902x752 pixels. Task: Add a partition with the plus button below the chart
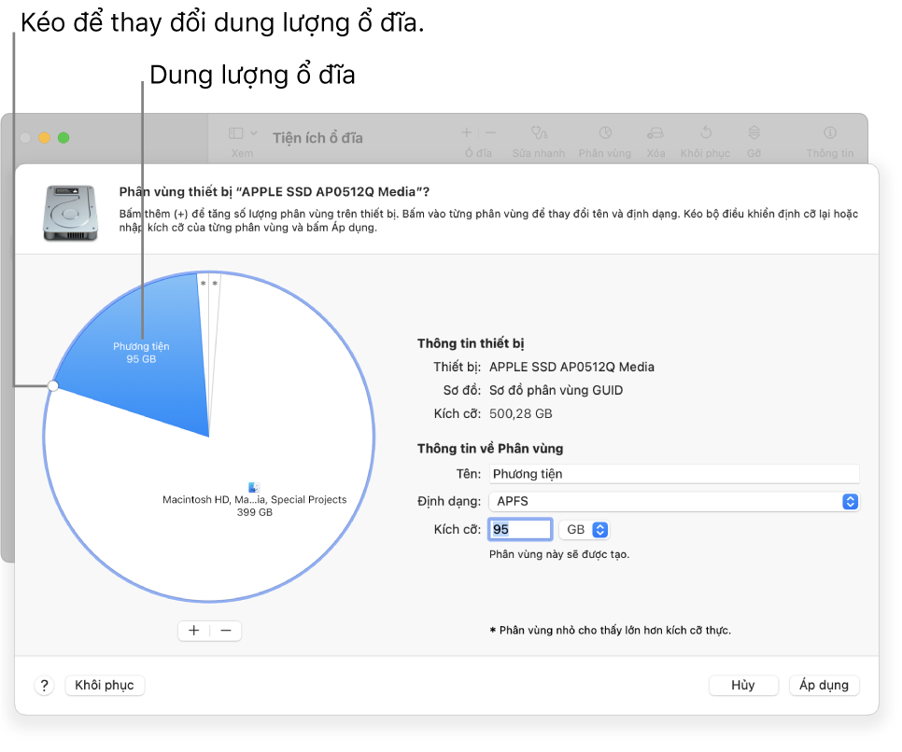(x=194, y=631)
